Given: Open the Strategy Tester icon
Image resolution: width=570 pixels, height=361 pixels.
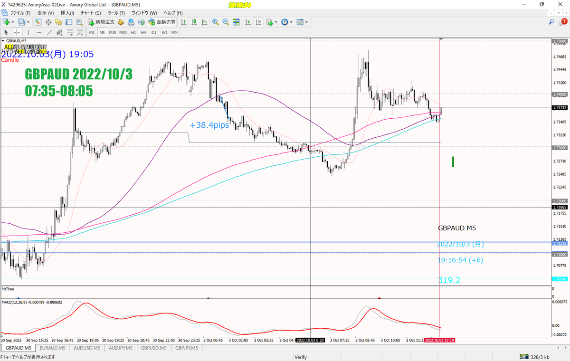Looking at the screenshot, I should point(78,22).
